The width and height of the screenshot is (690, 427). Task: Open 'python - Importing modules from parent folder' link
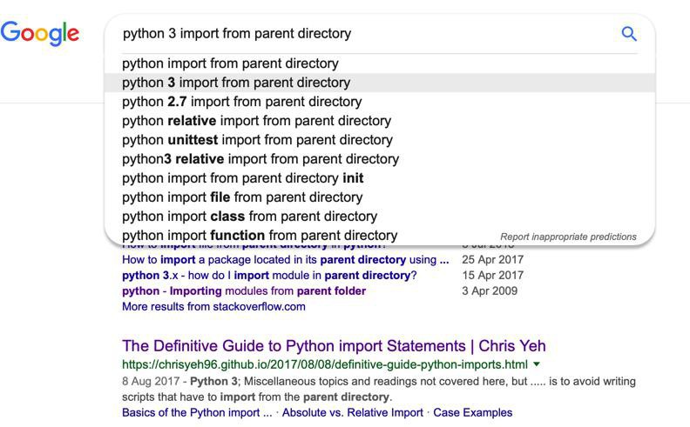(x=244, y=290)
